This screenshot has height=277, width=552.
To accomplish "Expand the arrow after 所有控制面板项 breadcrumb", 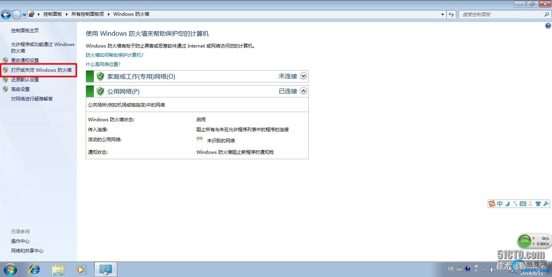I will pos(108,14).
